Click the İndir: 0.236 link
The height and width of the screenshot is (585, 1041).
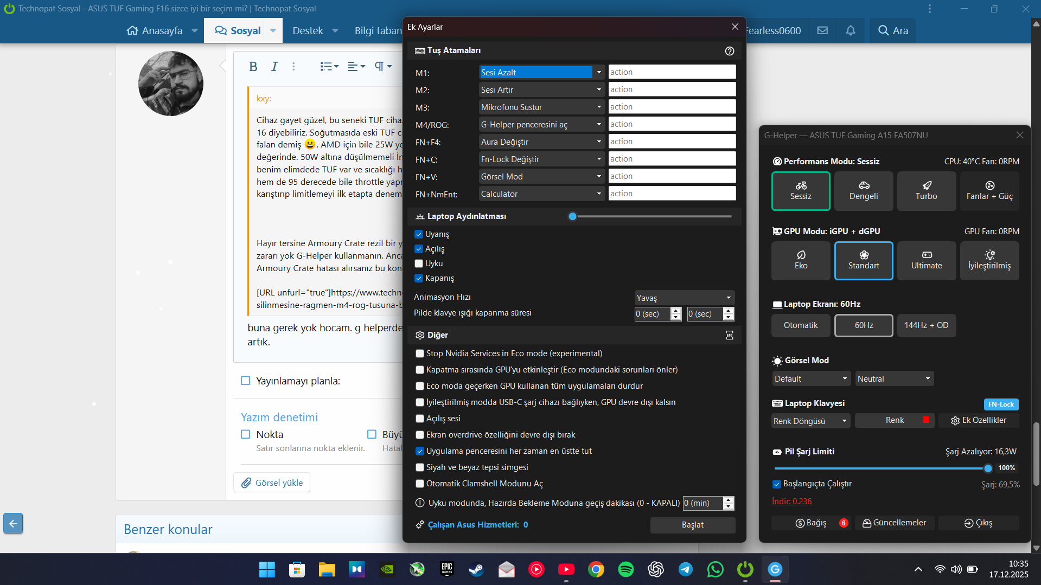pos(791,501)
